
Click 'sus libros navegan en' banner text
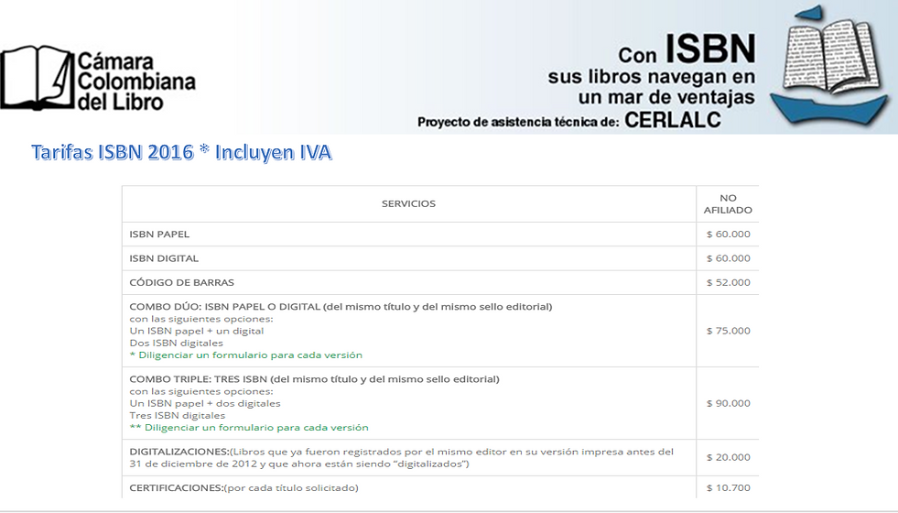coord(651,77)
